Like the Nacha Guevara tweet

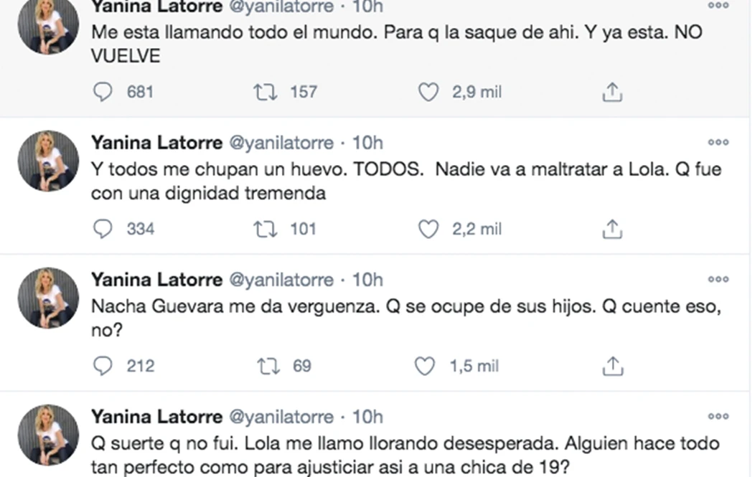click(x=425, y=366)
